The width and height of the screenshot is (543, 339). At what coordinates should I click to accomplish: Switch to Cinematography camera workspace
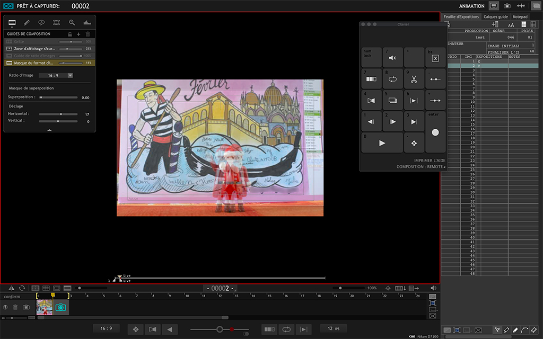[507, 6]
